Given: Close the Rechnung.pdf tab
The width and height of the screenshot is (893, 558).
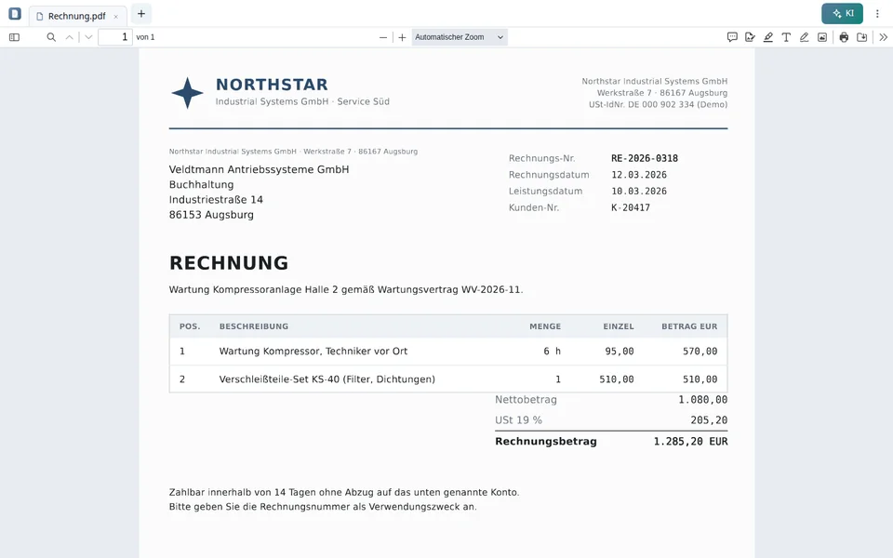Looking at the screenshot, I should pyautogui.click(x=115, y=17).
